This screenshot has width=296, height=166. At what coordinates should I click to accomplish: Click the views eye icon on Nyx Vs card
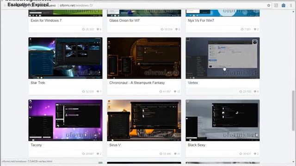242,29
